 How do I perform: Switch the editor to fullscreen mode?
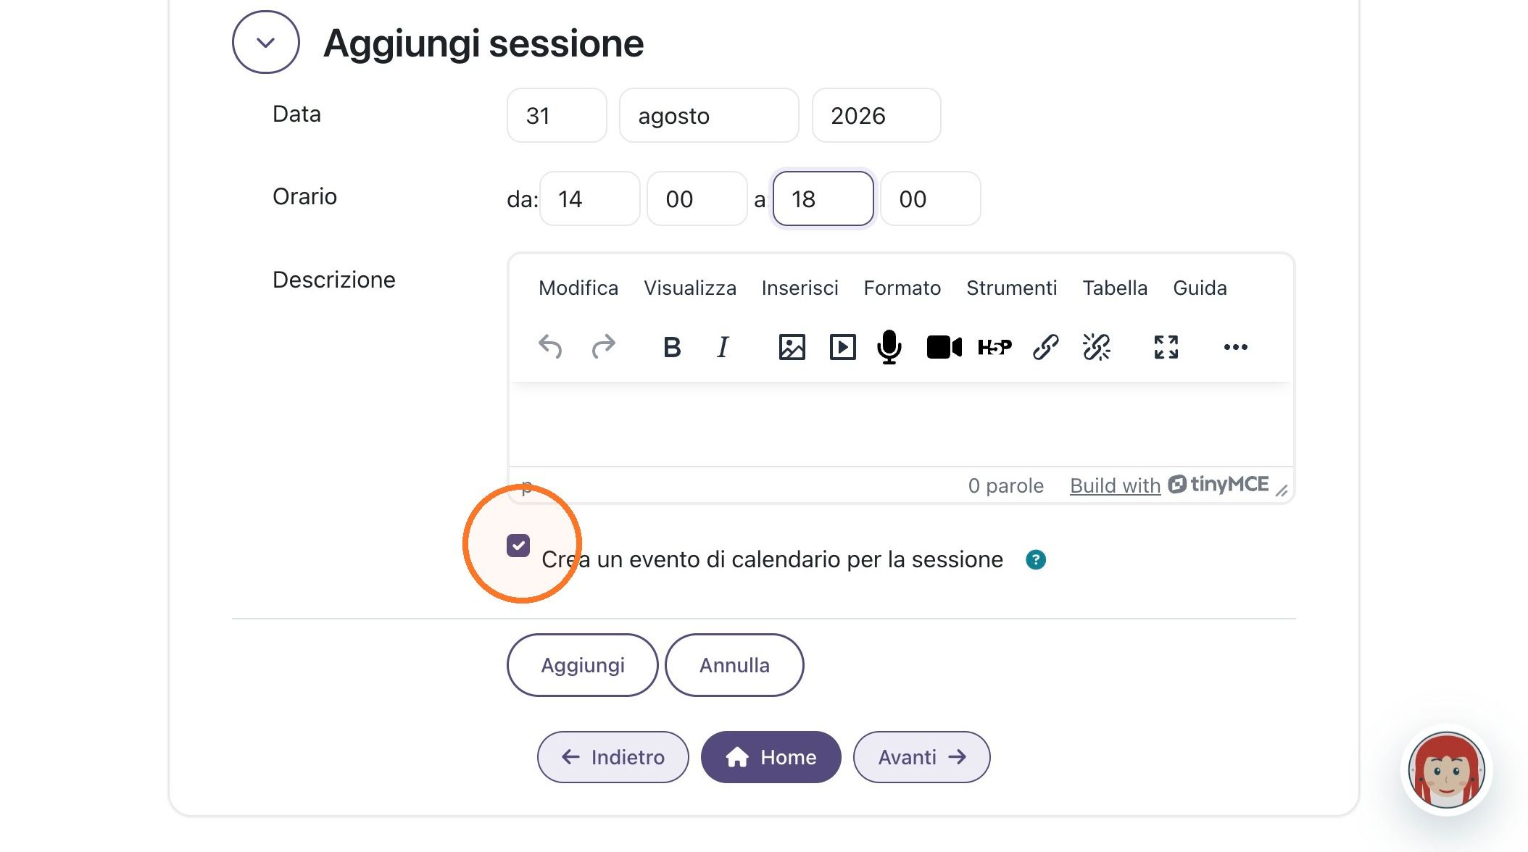tap(1166, 347)
